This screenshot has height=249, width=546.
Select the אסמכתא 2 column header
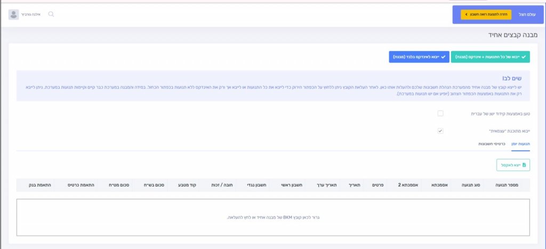point(407,185)
